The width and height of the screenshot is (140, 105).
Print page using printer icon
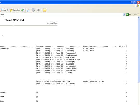[x=34, y=10]
